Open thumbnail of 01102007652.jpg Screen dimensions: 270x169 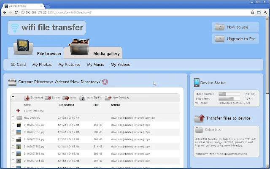19,147
